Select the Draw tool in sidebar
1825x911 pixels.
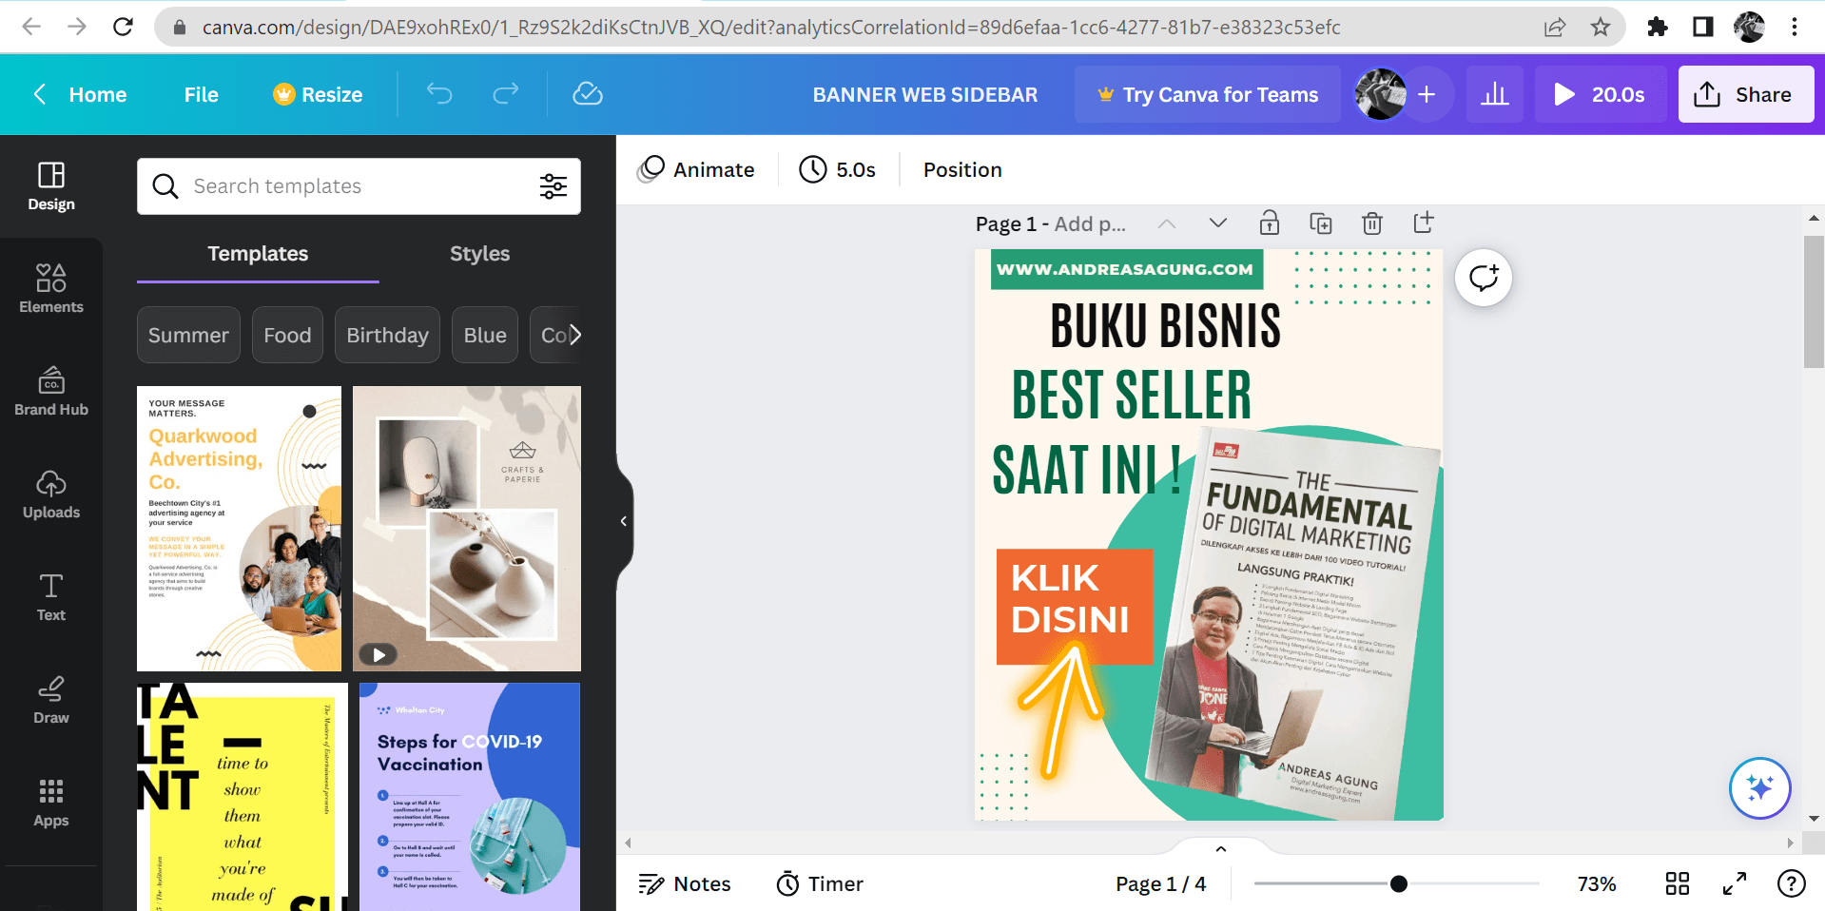[51, 700]
